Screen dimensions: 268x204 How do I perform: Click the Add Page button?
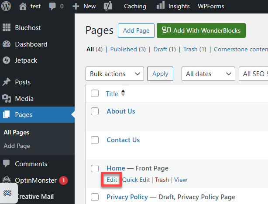[x=136, y=30]
